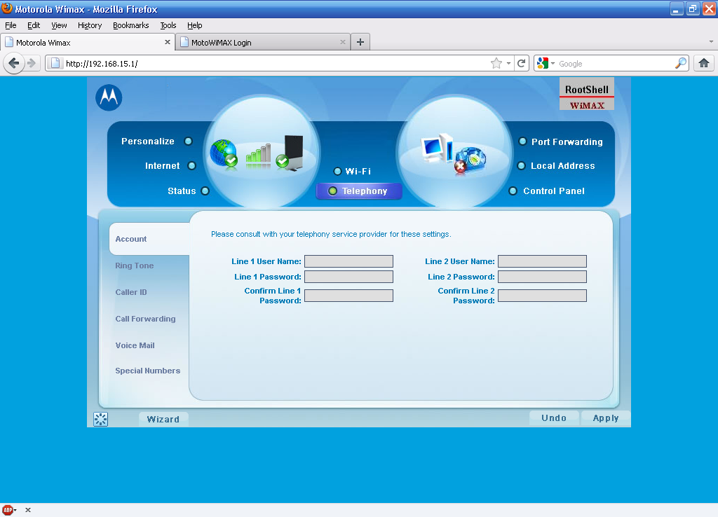This screenshot has width=718, height=517.
Task: Go to the Port Forwarding page
Action: (567, 142)
